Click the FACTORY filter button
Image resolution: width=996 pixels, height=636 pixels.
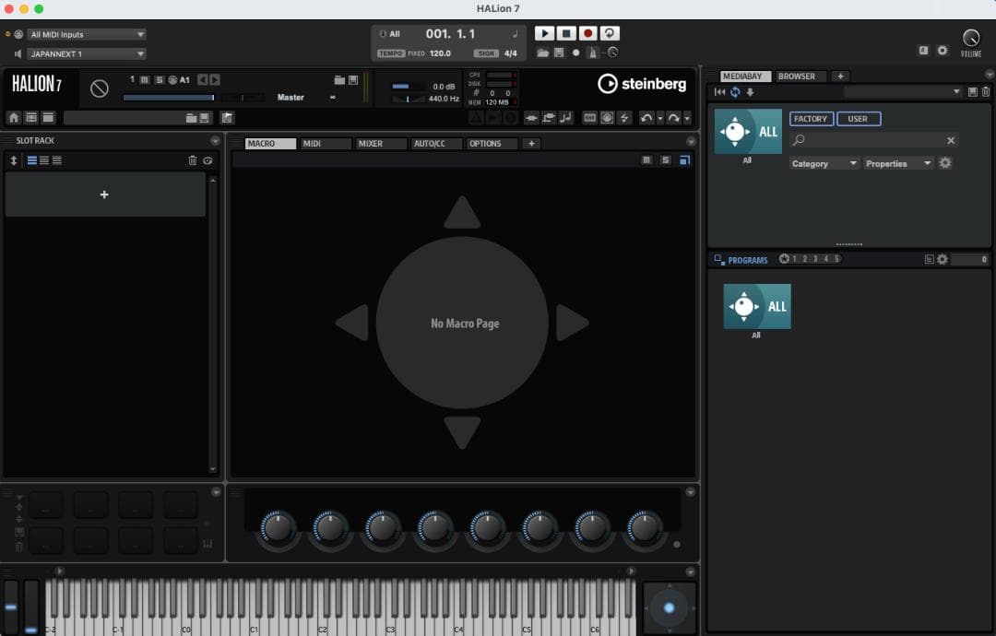(811, 119)
